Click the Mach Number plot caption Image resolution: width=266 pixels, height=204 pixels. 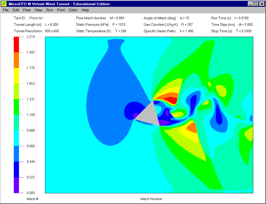[151, 199]
